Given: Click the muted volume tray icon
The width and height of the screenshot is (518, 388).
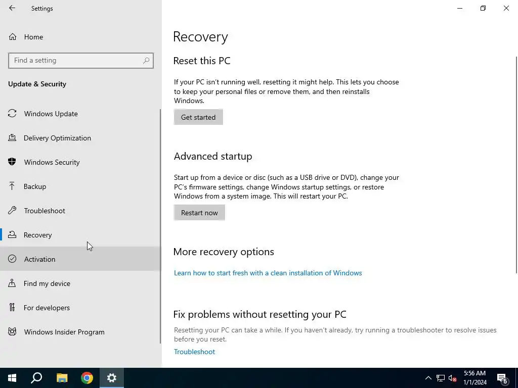Looking at the screenshot, I should tap(453, 378).
